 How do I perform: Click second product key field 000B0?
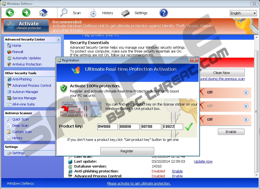pyautogui.click(x=129, y=127)
